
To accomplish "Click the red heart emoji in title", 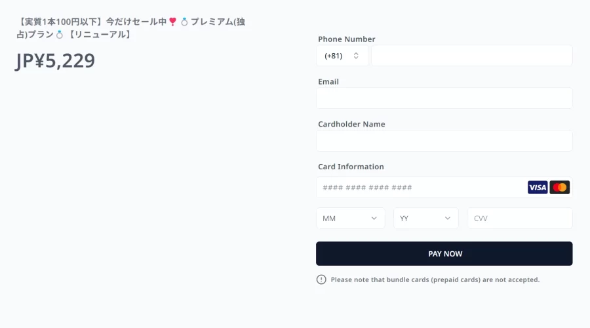I will 172,22.
